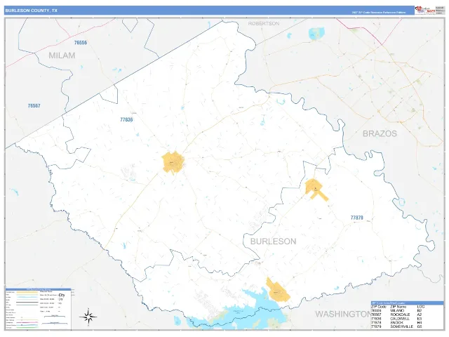Select the ROBERTSON county label
The width and height of the screenshot is (449, 337).
(x=264, y=23)
